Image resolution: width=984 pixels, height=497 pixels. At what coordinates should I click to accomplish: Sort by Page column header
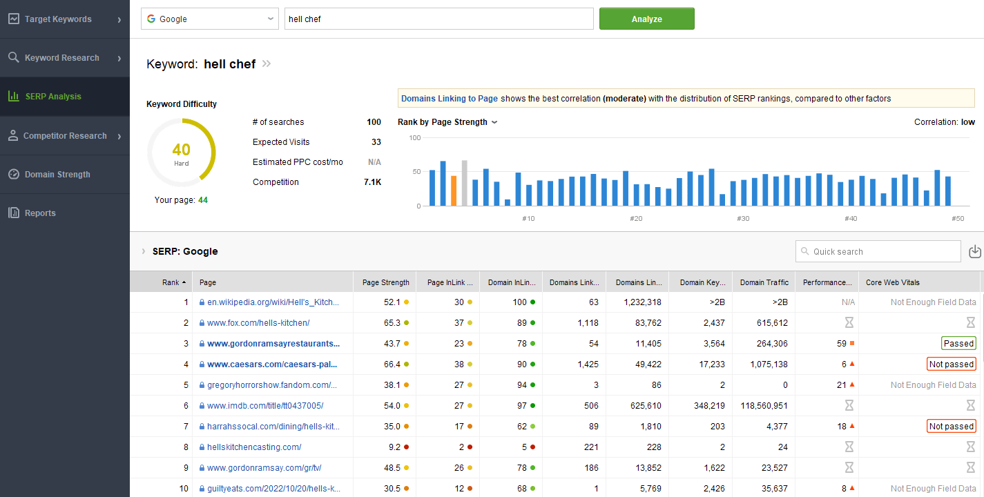coord(273,282)
